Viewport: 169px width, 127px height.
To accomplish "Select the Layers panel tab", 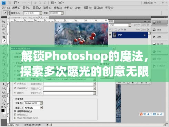I will pyautogui.click(x=111, y=21).
